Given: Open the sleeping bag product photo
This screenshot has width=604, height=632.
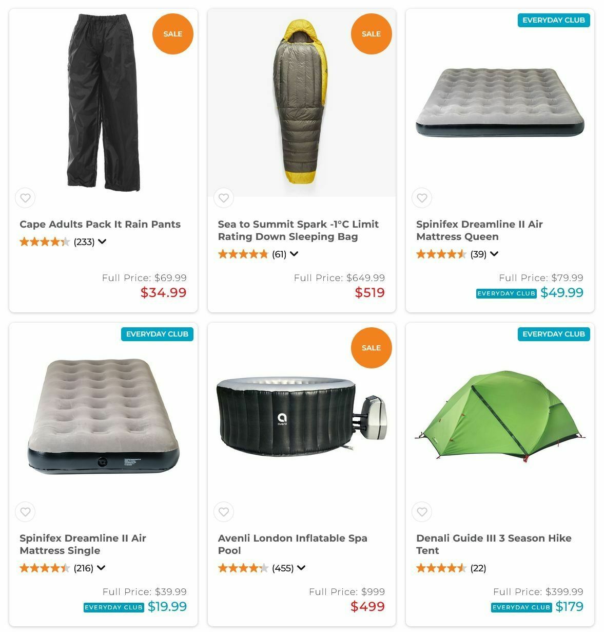Looking at the screenshot, I should point(301,103).
